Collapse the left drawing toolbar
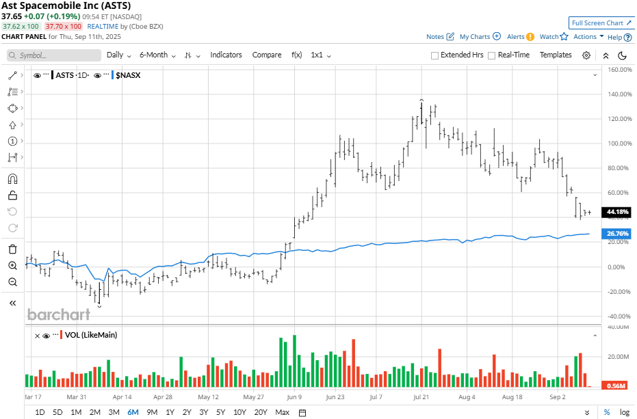Screen dimensions: 637x419 [x=12, y=303]
